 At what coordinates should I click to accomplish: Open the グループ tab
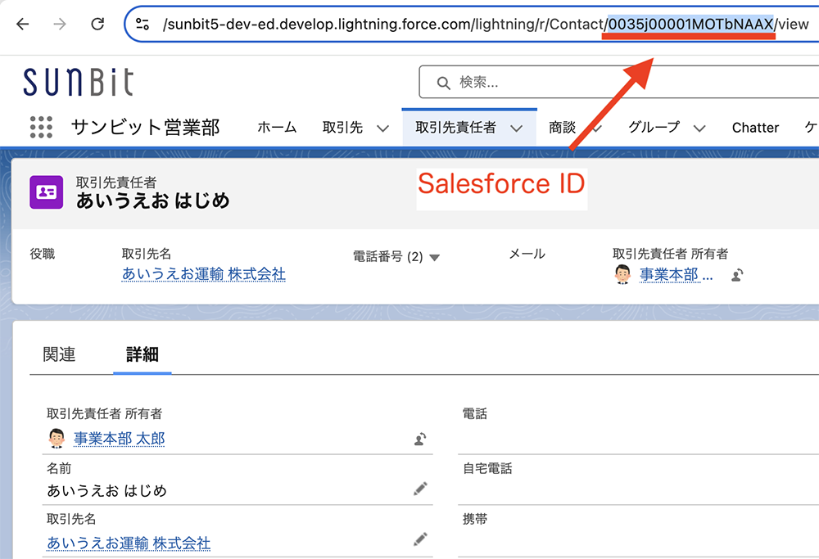click(654, 128)
